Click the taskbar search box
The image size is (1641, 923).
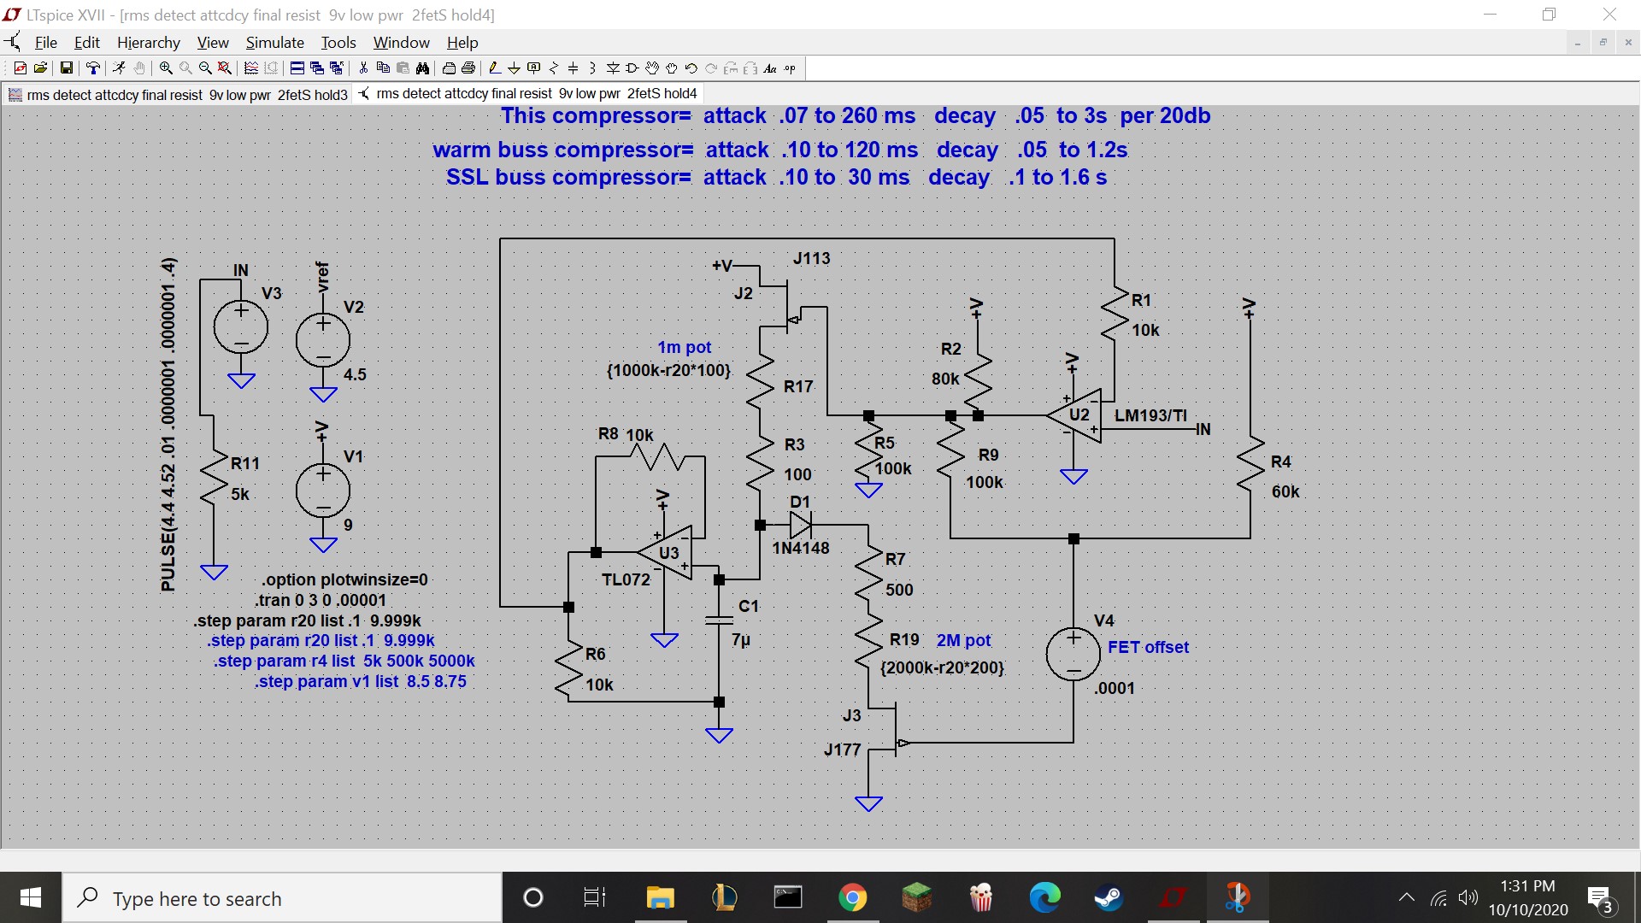pos(282,897)
